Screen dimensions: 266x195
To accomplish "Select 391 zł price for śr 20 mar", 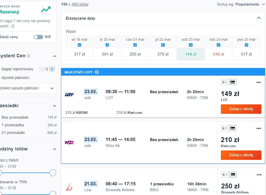I will tap(107, 54).
